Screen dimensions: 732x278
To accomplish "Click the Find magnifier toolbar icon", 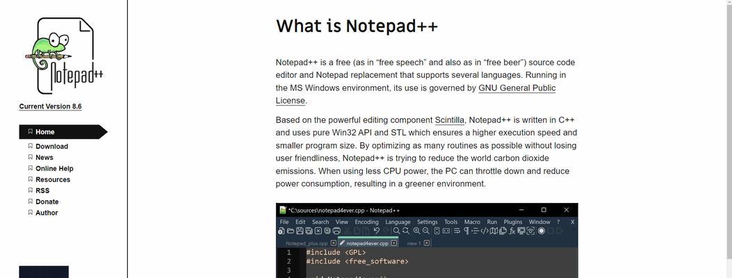I will point(397,231).
